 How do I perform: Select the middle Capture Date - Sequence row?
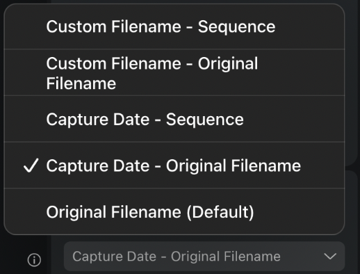tap(174, 119)
